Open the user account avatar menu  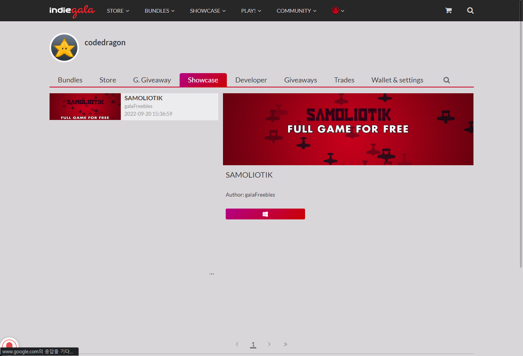[x=338, y=10]
